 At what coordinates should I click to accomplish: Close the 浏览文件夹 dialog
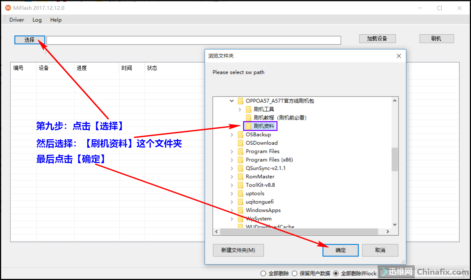coord(399,56)
